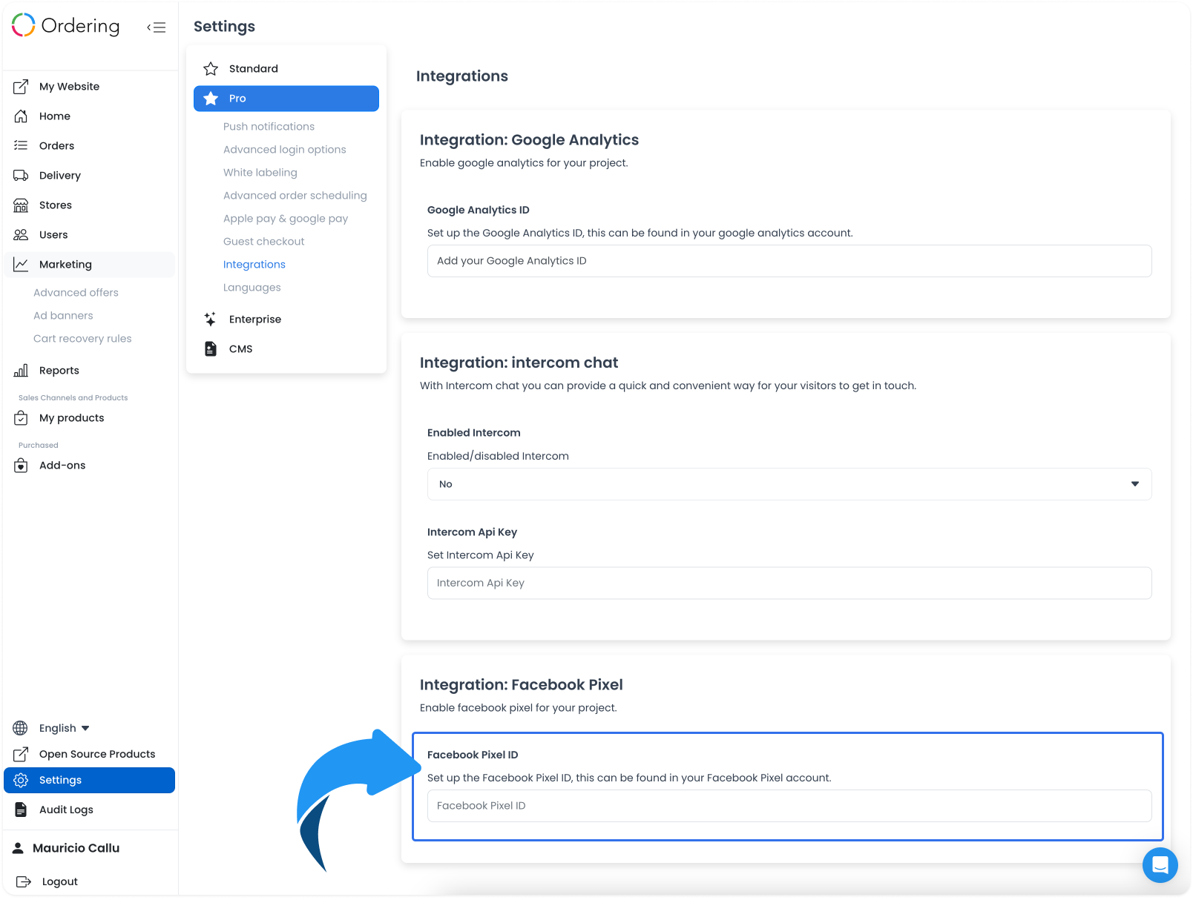Click the Add-ons bag icon

[x=21, y=466]
